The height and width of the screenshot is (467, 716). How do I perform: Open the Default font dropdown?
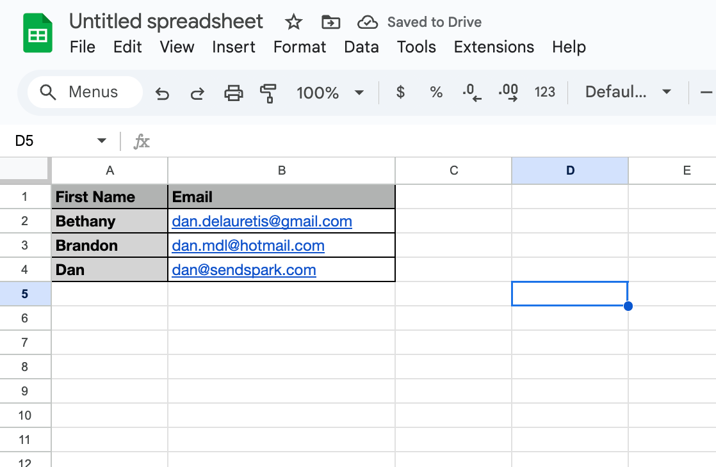point(628,92)
